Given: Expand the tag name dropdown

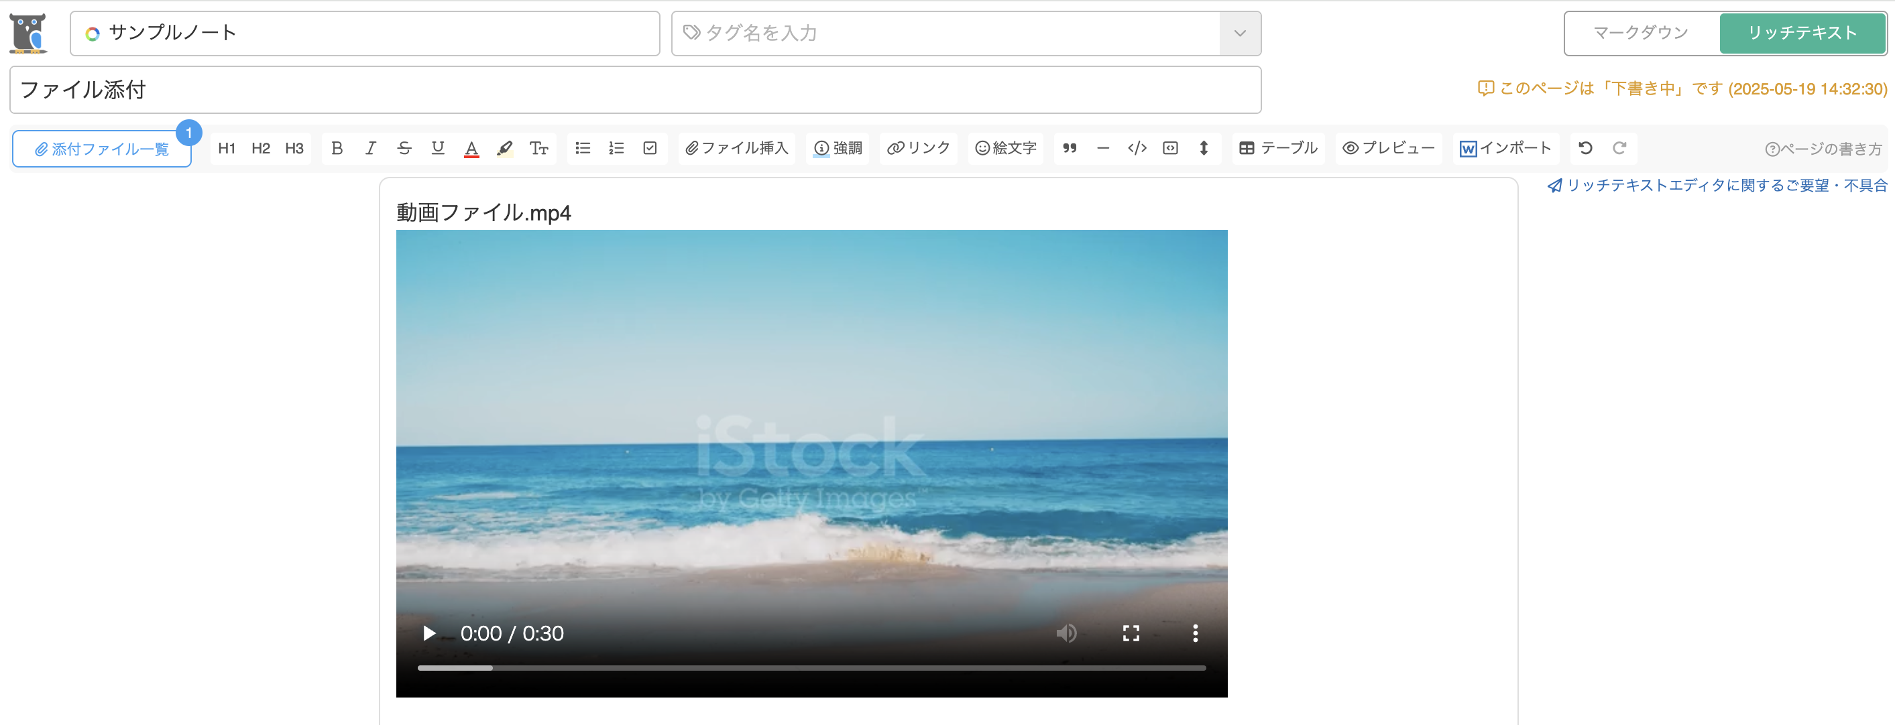Looking at the screenshot, I should click(x=1240, y=33).
